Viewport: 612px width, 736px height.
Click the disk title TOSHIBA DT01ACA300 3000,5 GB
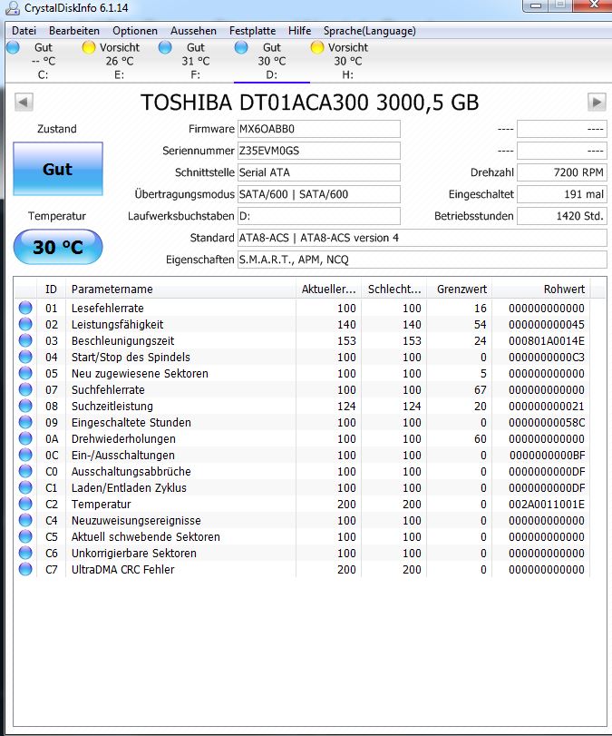coord(310,103)
